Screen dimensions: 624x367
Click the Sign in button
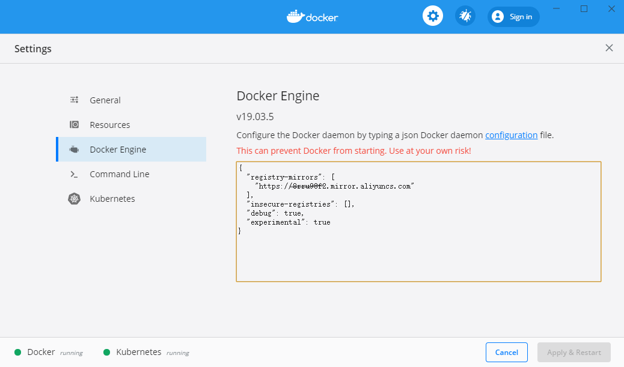pos(513,17)
